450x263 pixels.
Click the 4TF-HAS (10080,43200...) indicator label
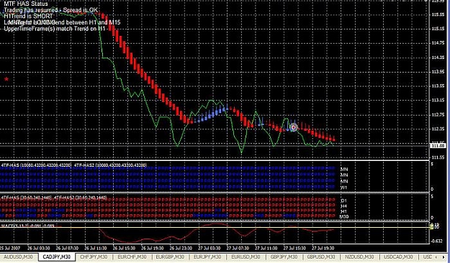36,165
